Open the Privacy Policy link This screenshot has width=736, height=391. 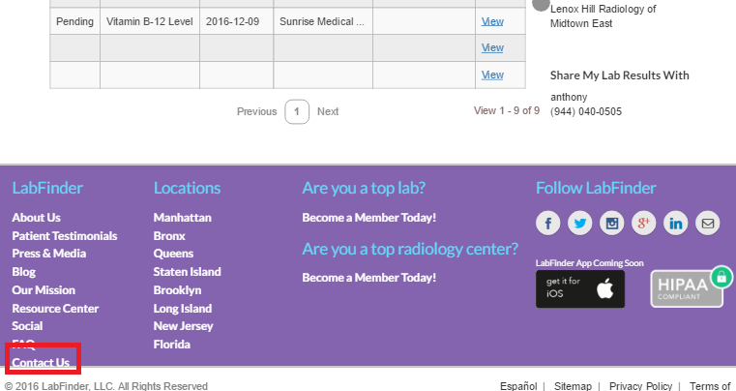[x=640, y=386]
